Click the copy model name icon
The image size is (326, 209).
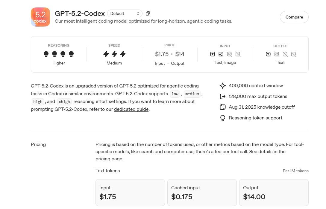click(x=148, y=13)
